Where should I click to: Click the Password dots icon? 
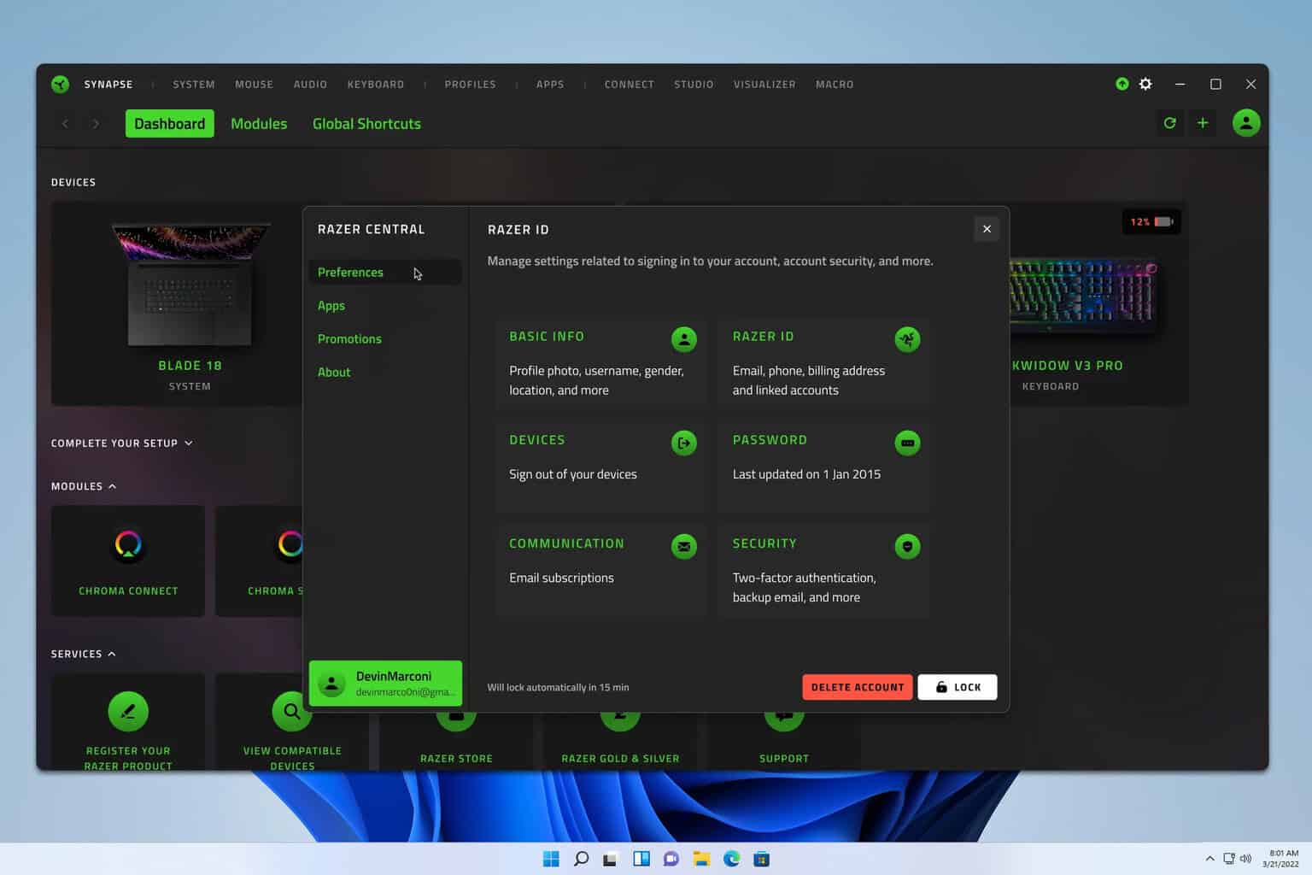[907, 443]
